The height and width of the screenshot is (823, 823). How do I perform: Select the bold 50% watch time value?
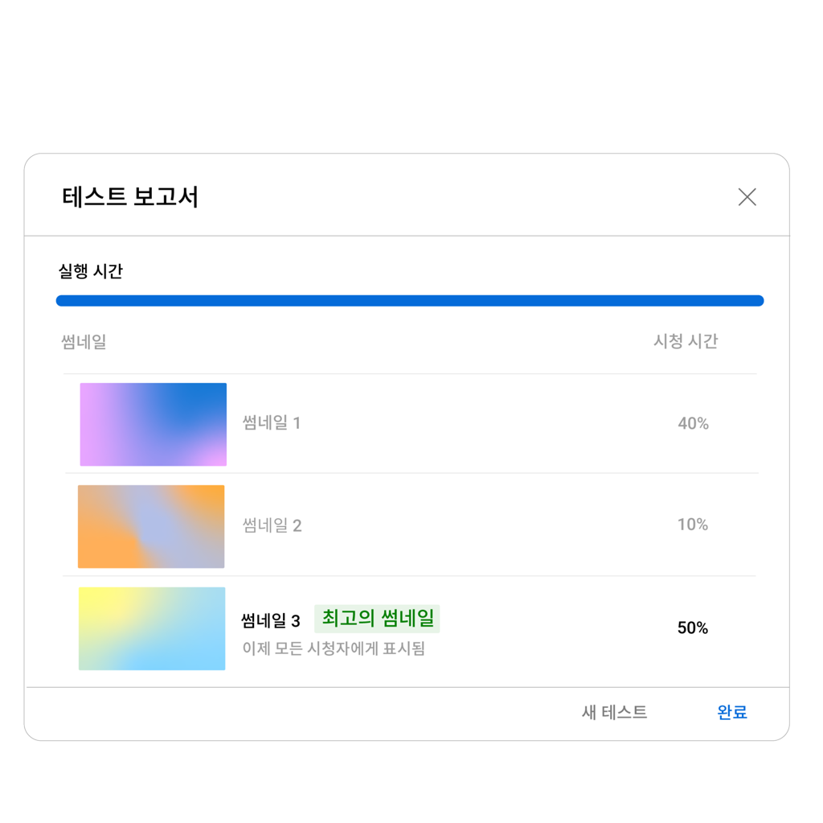692,628
